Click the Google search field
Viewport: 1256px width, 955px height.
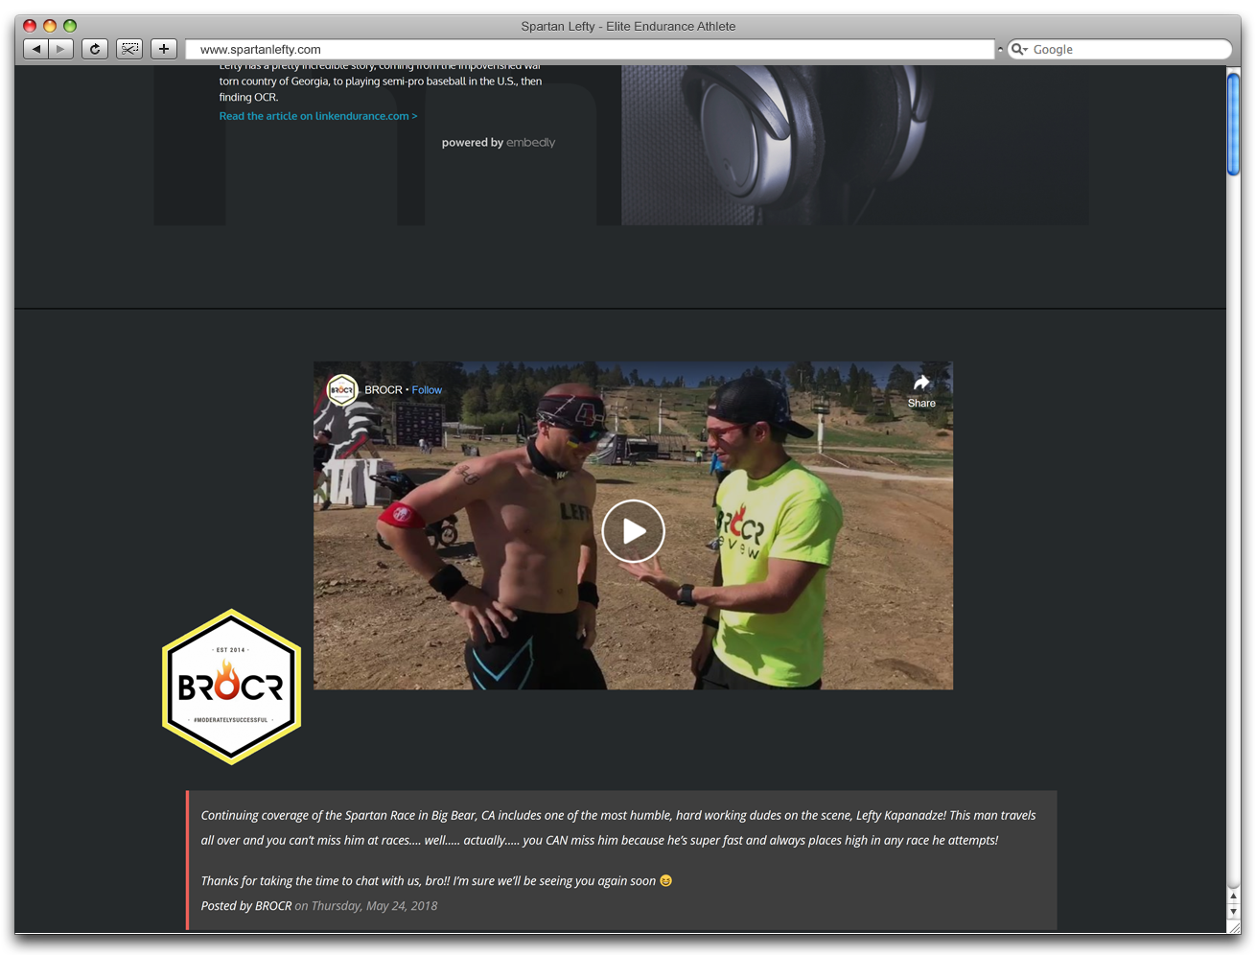(x=1120, y=49)
